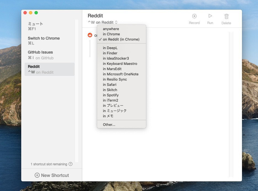Click the Reddit logo icon
Image resolution: width=258 pixels, height=191 pixels.
coord(90,35)
